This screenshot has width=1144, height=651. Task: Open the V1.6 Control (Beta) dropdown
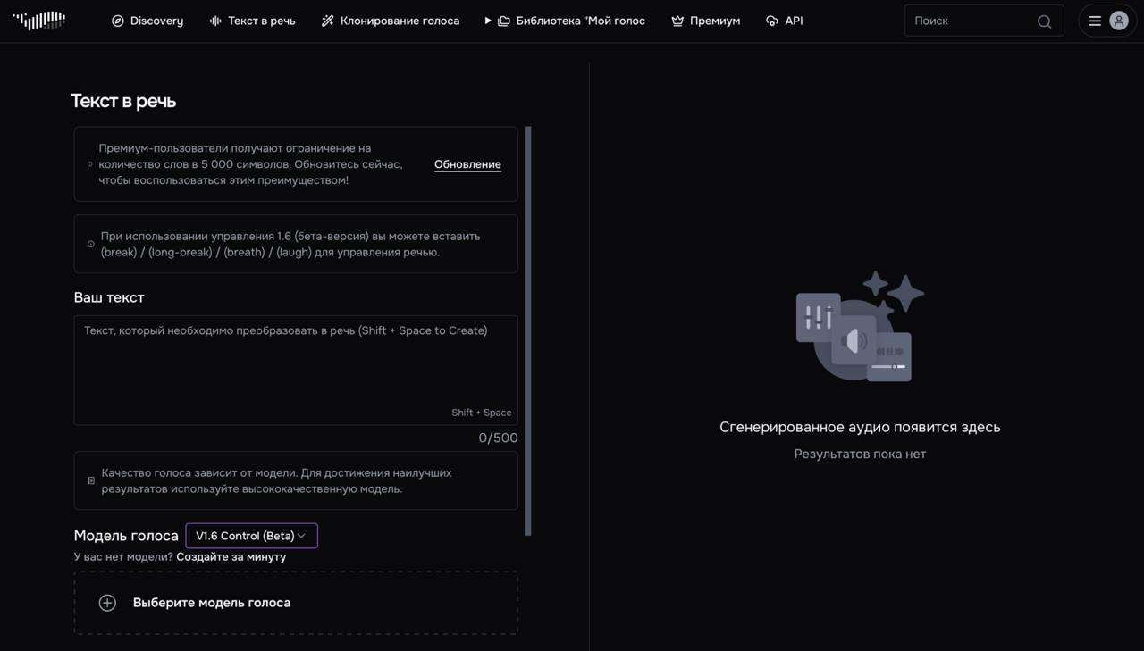coord(251,536)
